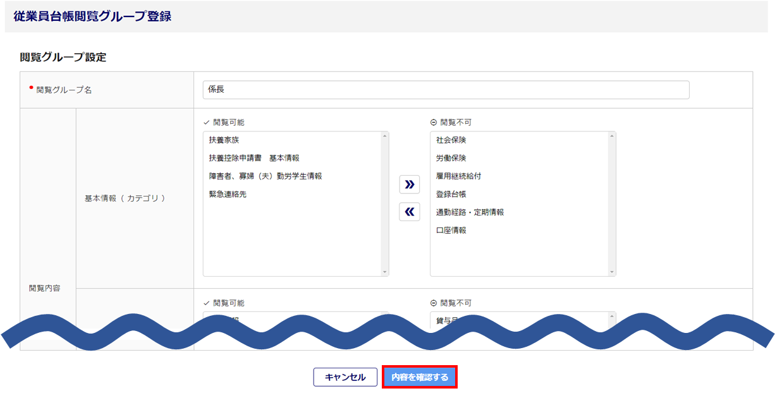Select 社会保険 in non-viewable list

[451, 140]
